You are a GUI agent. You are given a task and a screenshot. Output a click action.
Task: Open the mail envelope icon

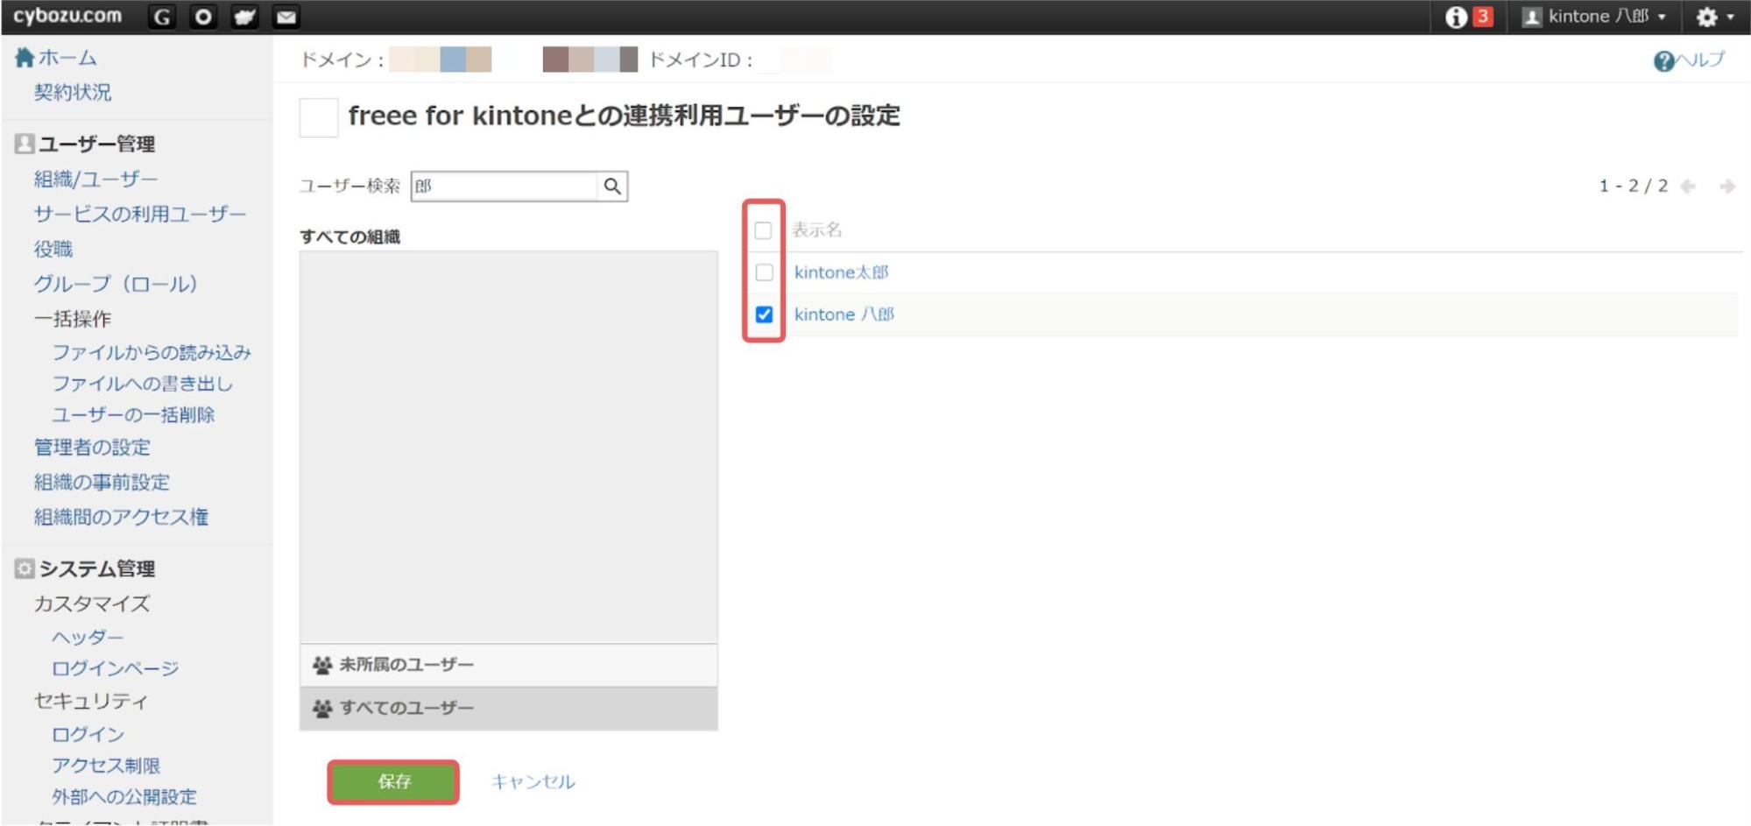point(286,17)
